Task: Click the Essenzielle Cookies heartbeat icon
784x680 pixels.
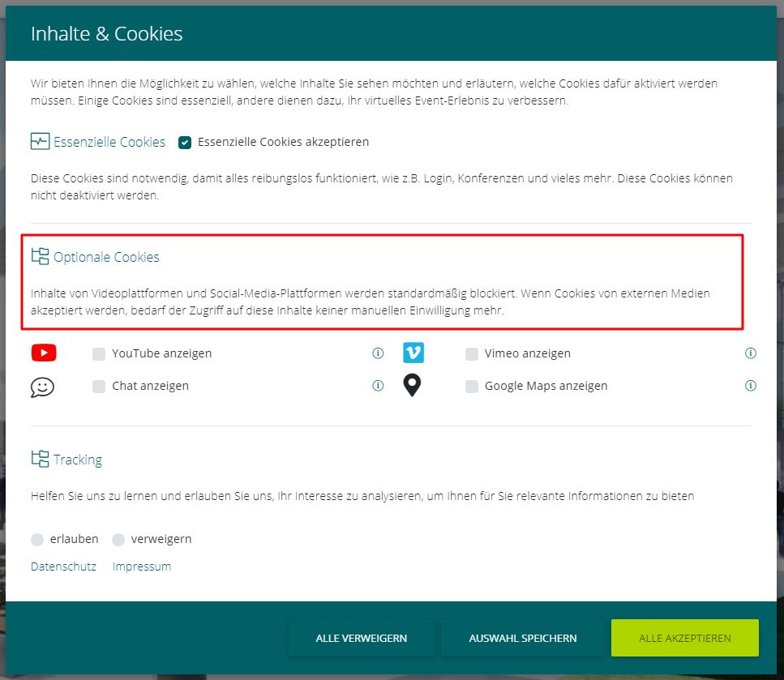Action: (40, 143)
